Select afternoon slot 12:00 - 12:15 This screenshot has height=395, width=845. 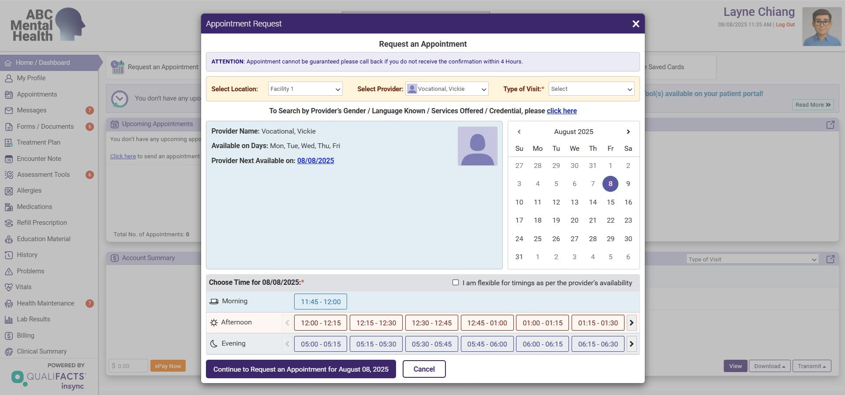click(x=321, y=323)
